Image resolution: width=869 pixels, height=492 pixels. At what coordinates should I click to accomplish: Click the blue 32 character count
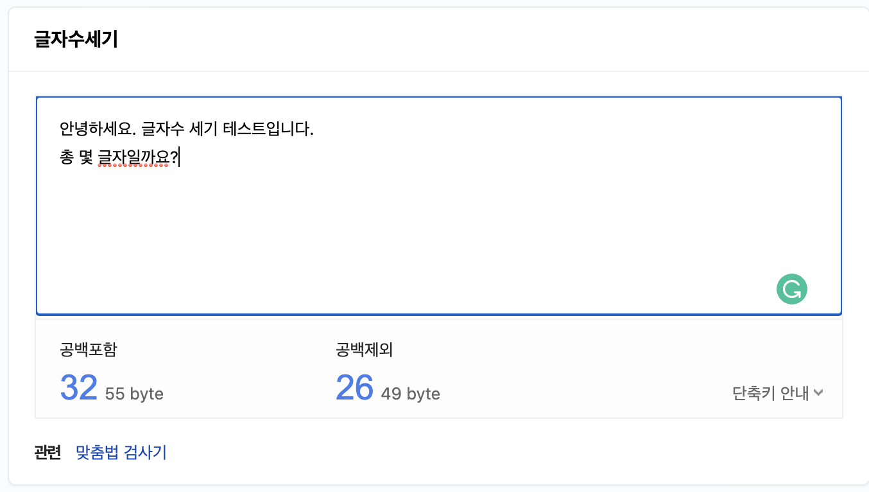pos(78,388)
